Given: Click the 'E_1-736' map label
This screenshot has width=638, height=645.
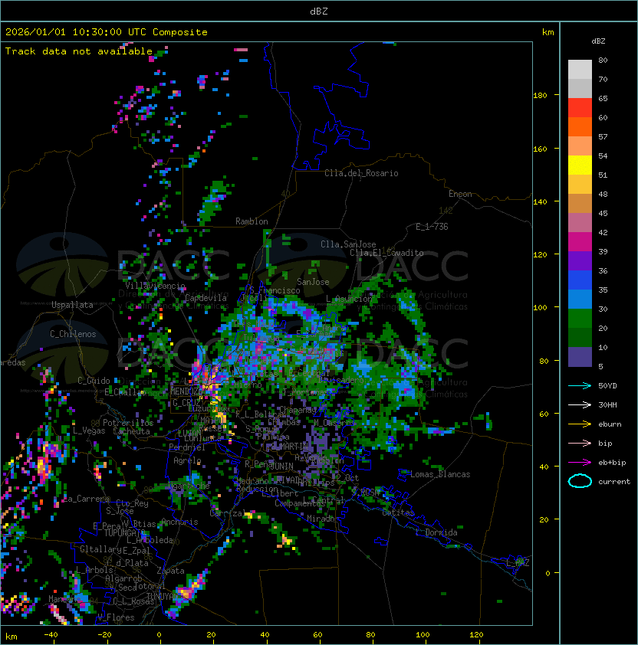Looking at the screenshot, I should (432, 227).
